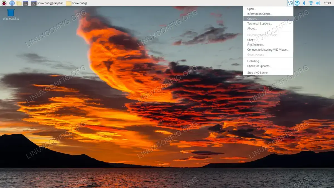334x188 pixels.
Task: Choose Information Center... in VNC menu
Action: point(268,14)
